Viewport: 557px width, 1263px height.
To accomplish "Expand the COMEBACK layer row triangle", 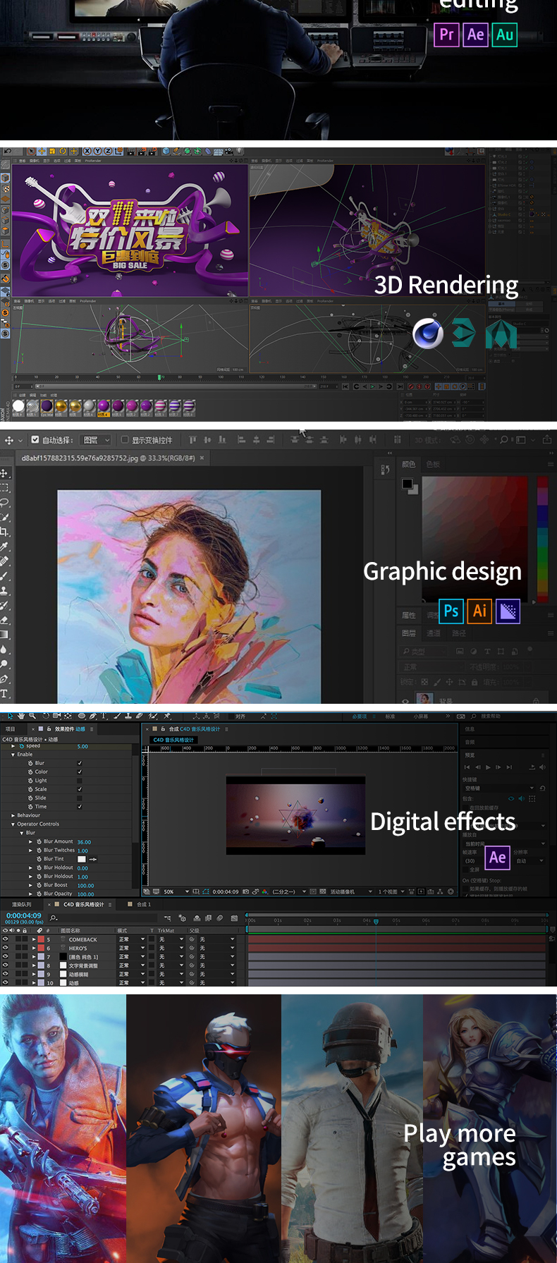I will point(33,939).
